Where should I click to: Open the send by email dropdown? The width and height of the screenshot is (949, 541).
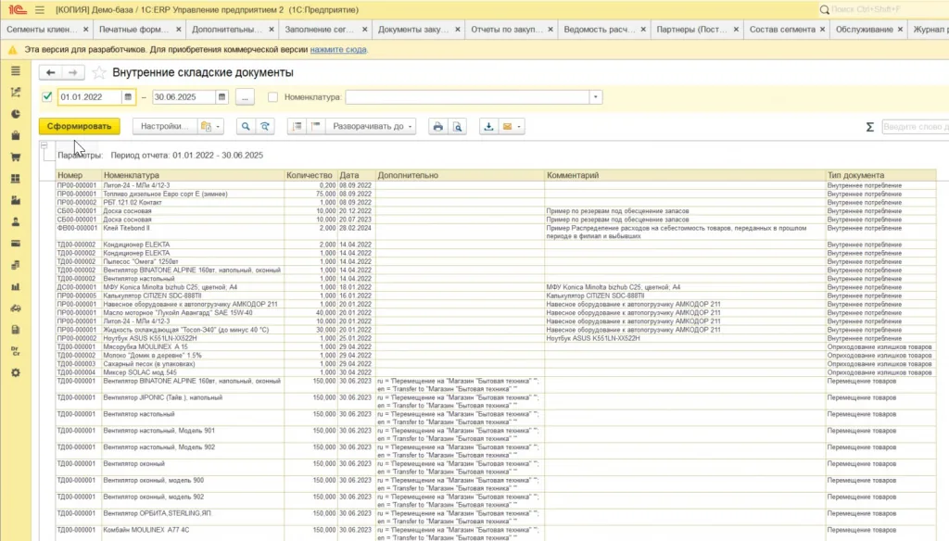[x=511, y=127]
